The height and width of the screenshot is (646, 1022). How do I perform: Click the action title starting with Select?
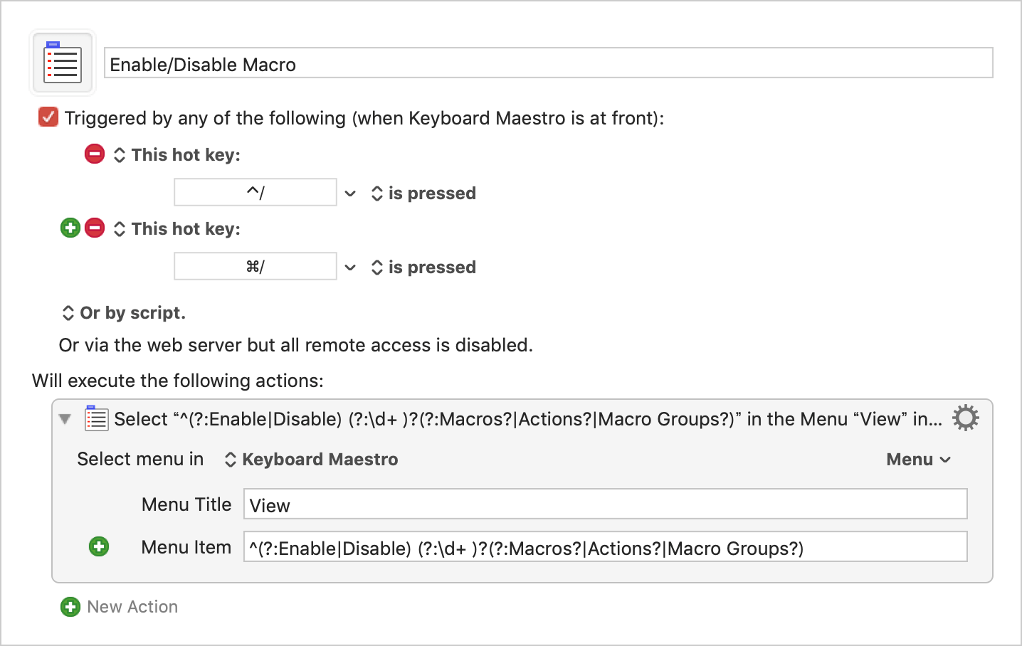click(528, 419)
